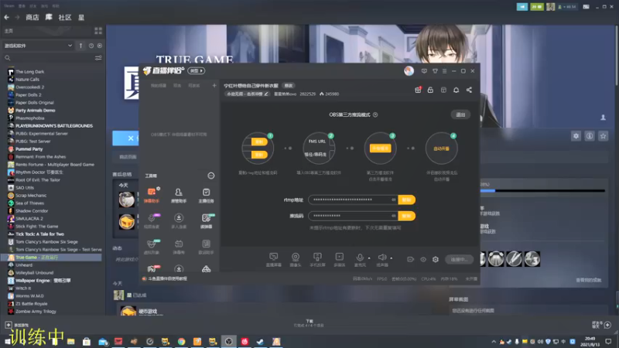Add multimedia source in bottom toolbar
Viewport: 619px width, 348px height.
coord(339,259)
